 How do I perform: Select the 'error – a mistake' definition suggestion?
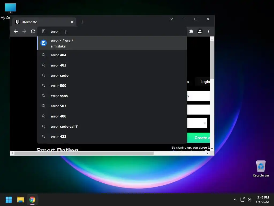pyautogui.click(x=112, y=43)
